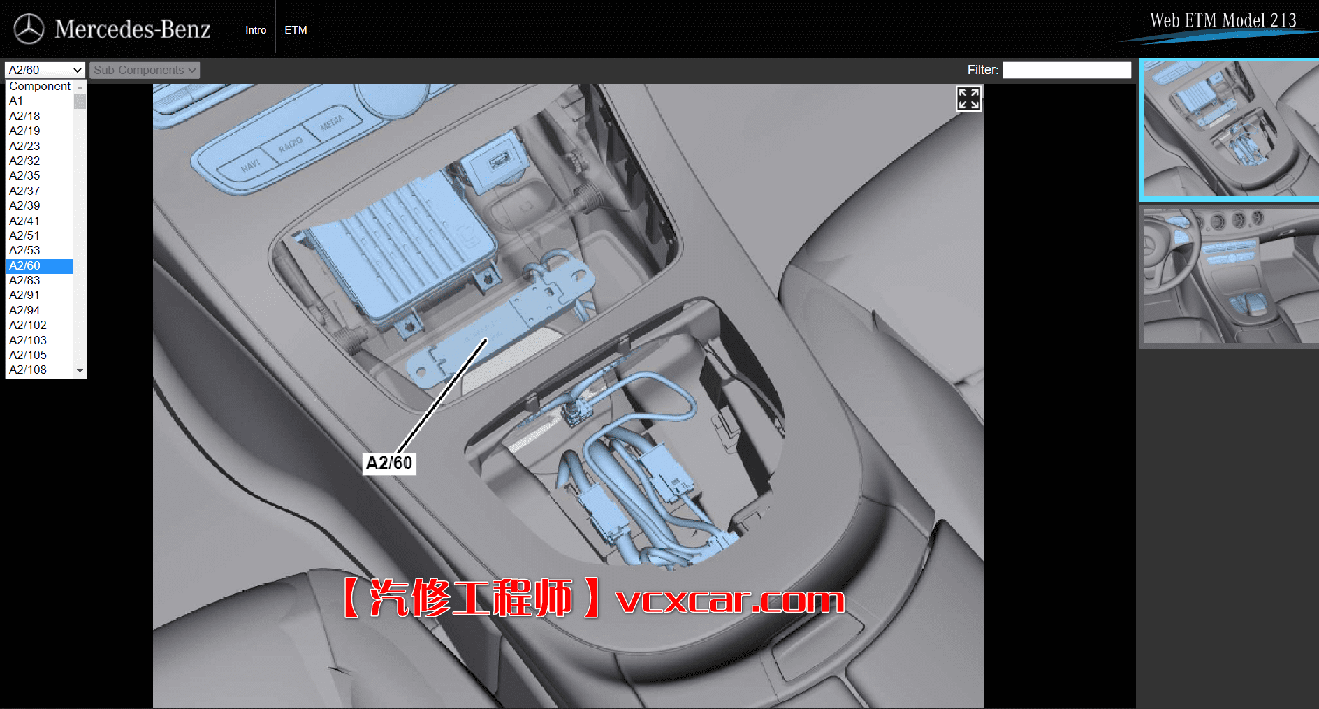Image resolution: width=1319 pixels, height=709 pixels.
Task: Select A2/83 in the component list
Action: coord(24,280)
